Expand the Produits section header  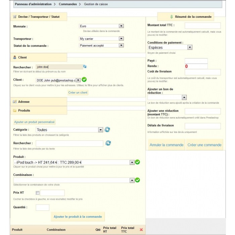pos(39,110)
